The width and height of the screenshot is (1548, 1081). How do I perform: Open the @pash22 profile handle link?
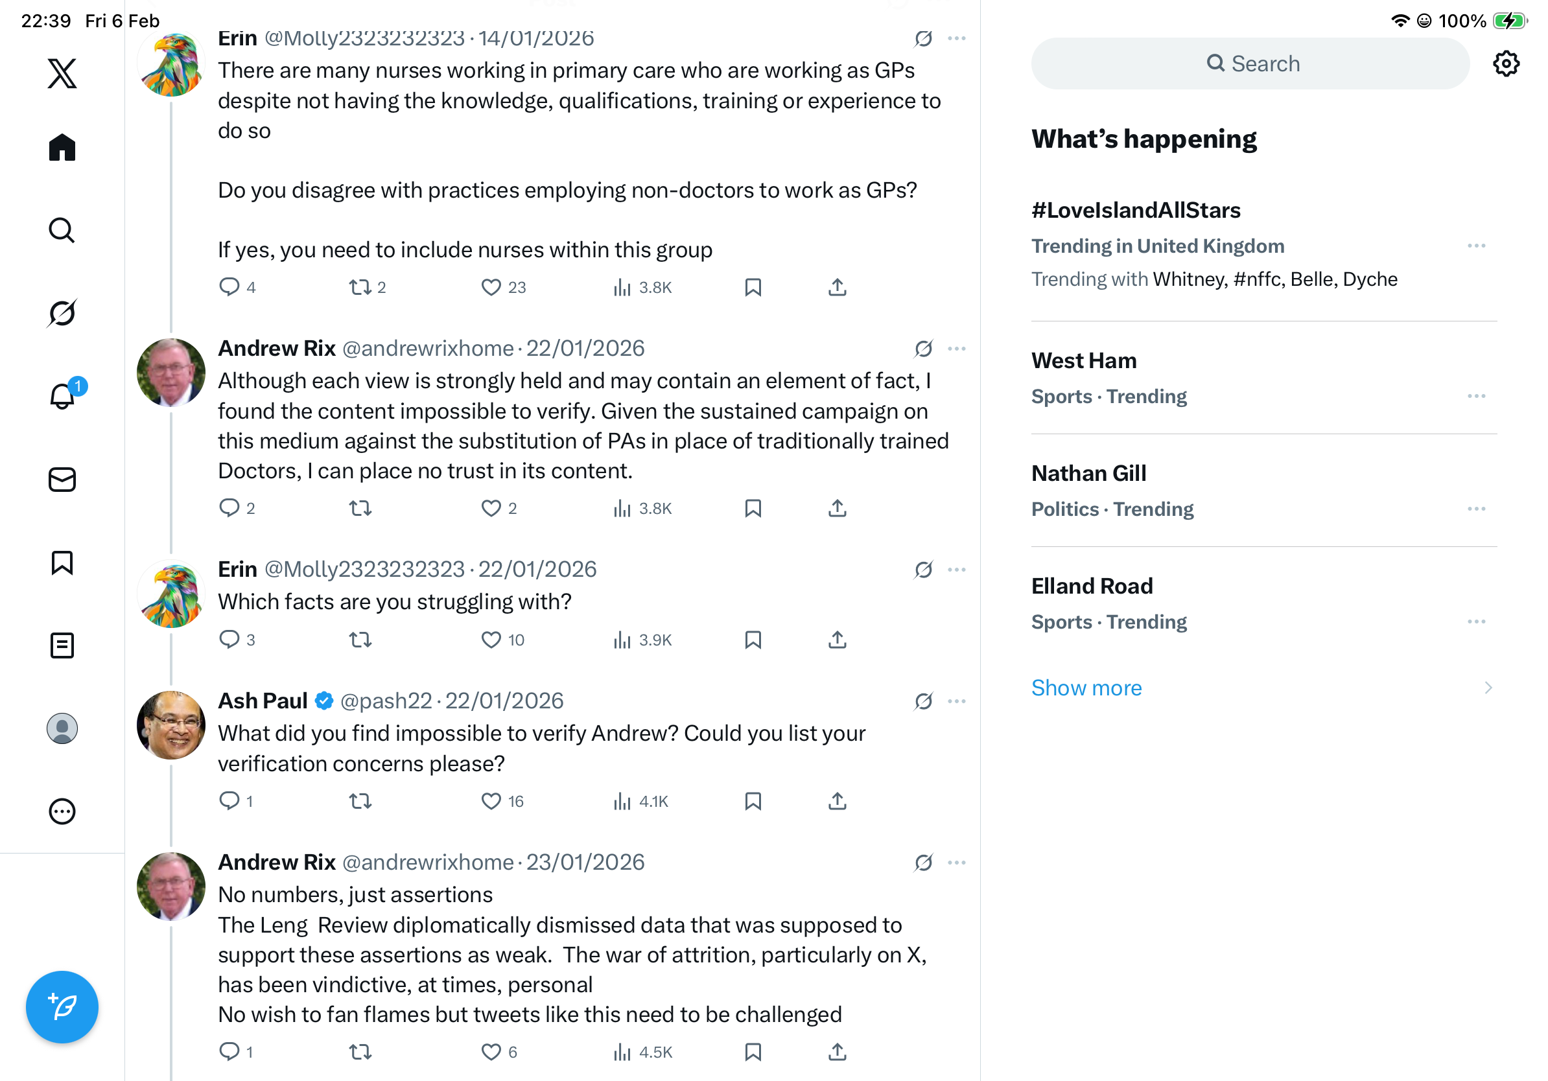(x=386, y=702)
